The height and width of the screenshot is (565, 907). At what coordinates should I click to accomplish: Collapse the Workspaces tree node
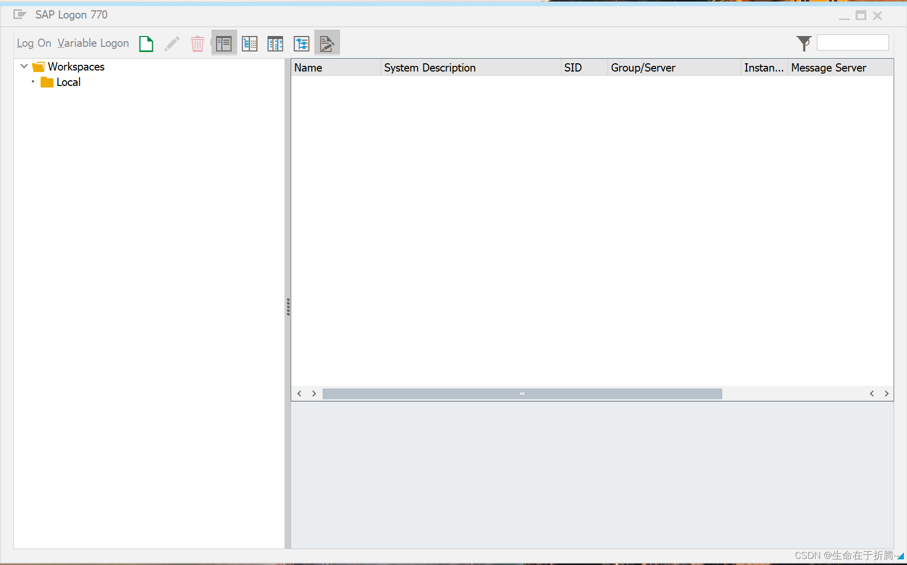(x=24, y=66)
